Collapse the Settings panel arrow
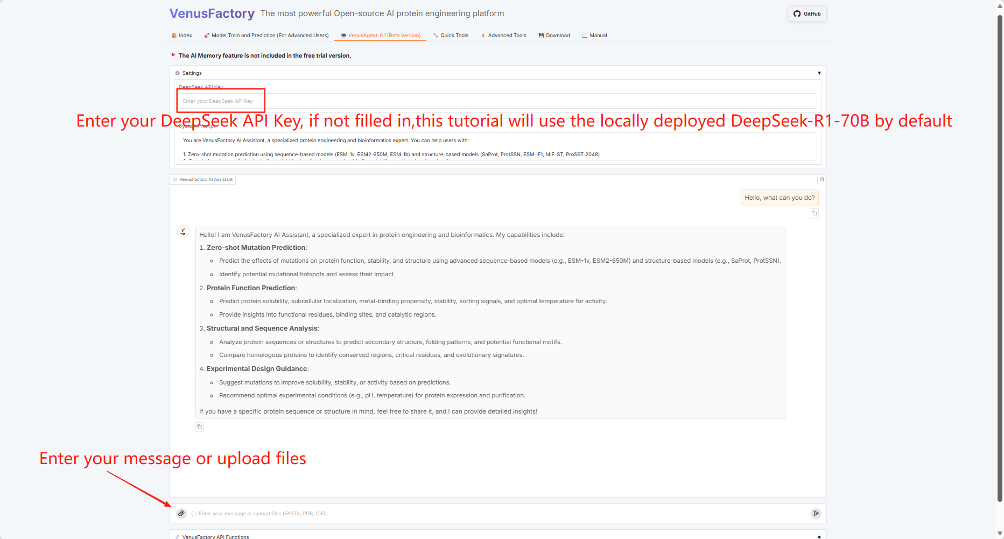The image size is (1004, 539). point(819,73)
